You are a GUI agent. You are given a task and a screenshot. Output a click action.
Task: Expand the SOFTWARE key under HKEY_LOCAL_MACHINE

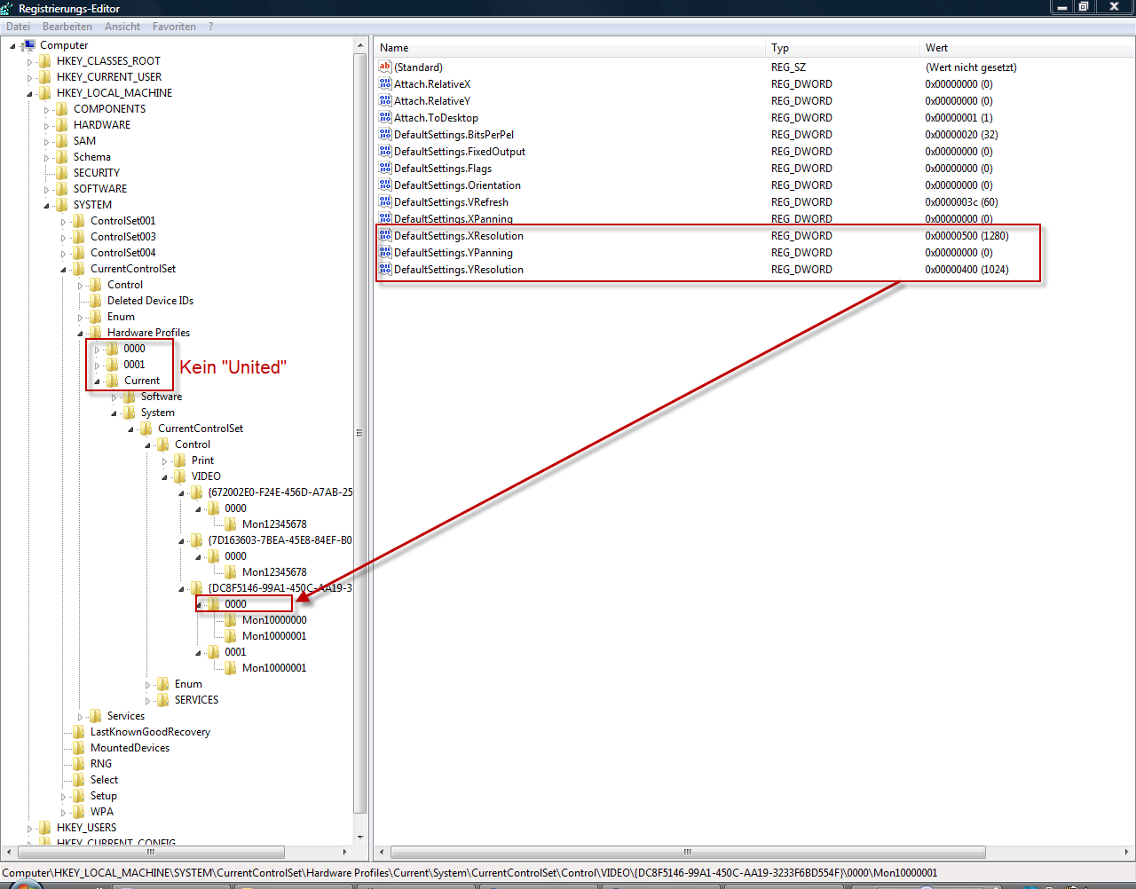(x=46, y=190)
